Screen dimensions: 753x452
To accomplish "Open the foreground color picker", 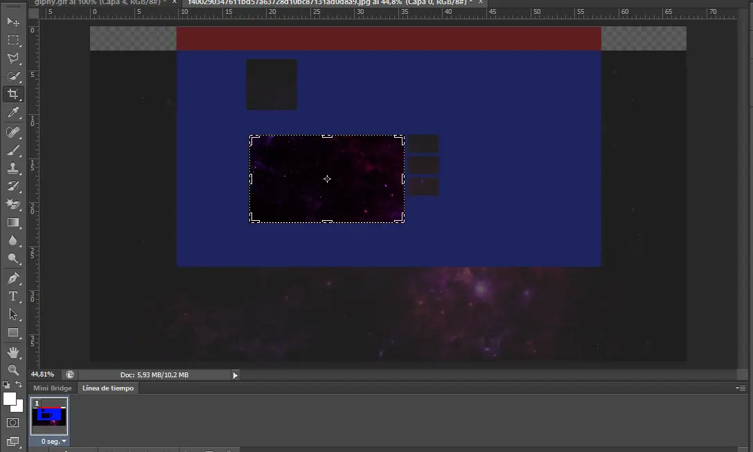I will point(8,399).
